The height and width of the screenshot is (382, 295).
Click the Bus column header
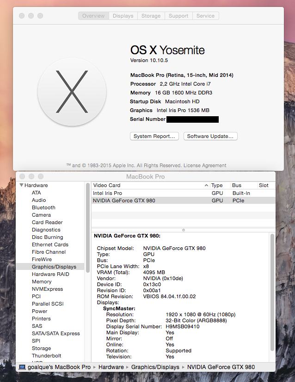pyautogui.click(x=243, y=185)
